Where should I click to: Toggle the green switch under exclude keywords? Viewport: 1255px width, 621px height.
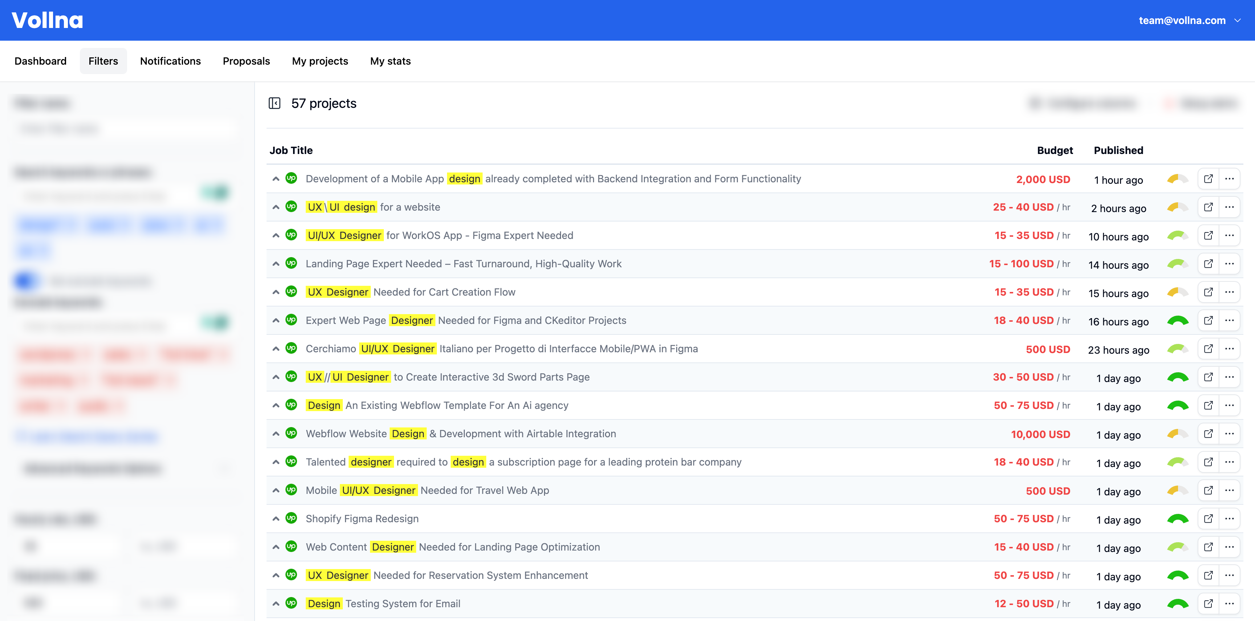(x=216, y=322)
